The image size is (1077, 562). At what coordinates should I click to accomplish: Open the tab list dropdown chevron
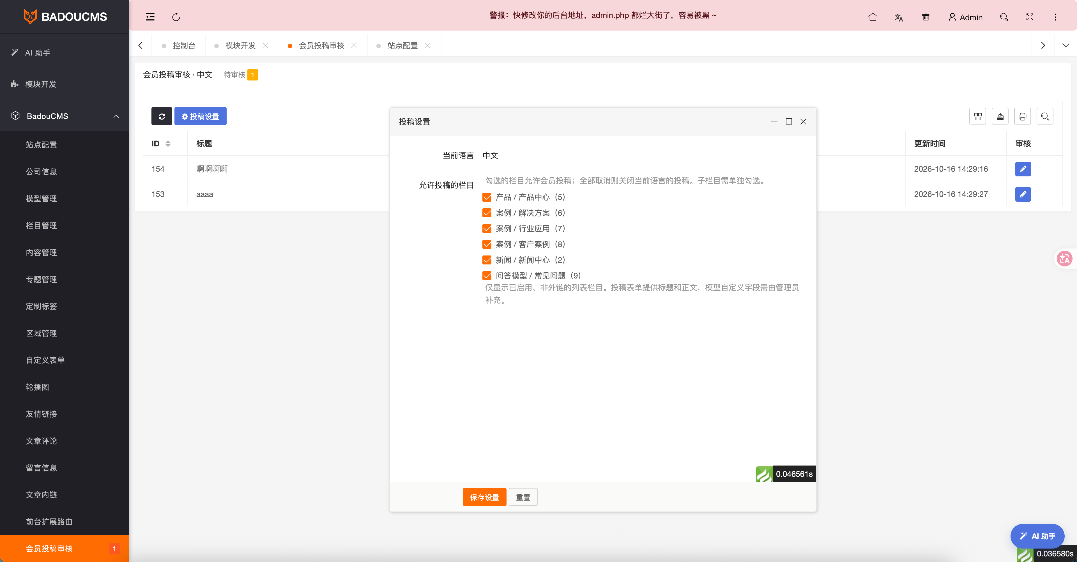1065,46
